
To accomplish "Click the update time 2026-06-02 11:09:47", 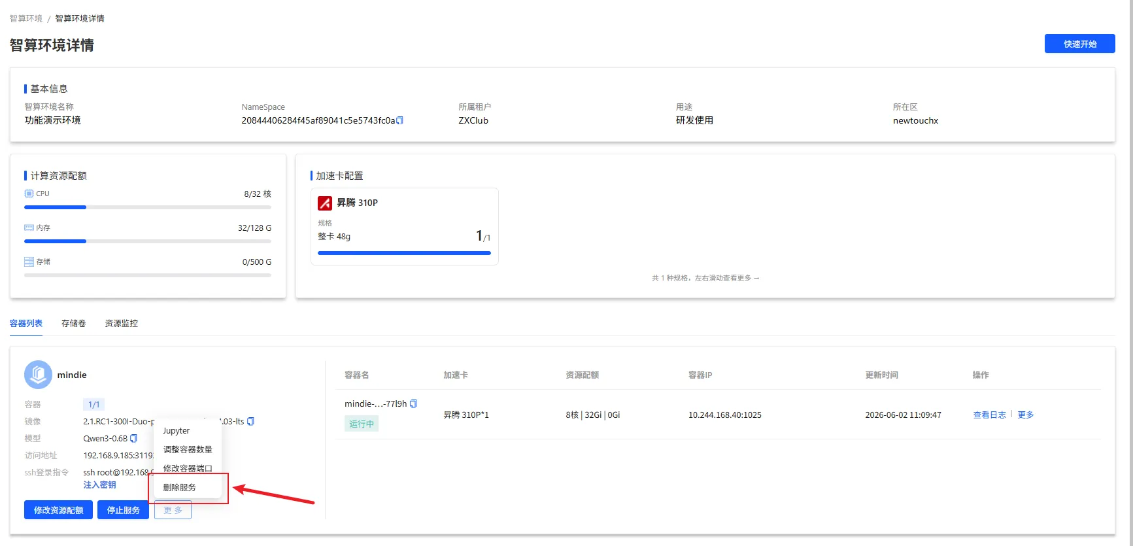I will tap(903, 415).
